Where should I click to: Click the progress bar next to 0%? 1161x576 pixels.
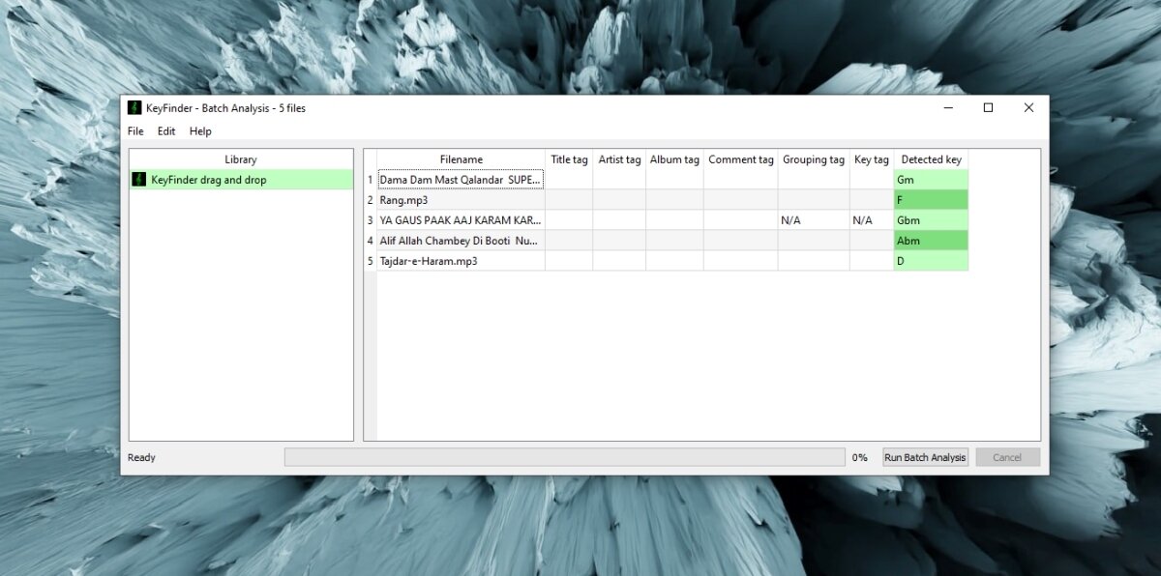(566, 456)
